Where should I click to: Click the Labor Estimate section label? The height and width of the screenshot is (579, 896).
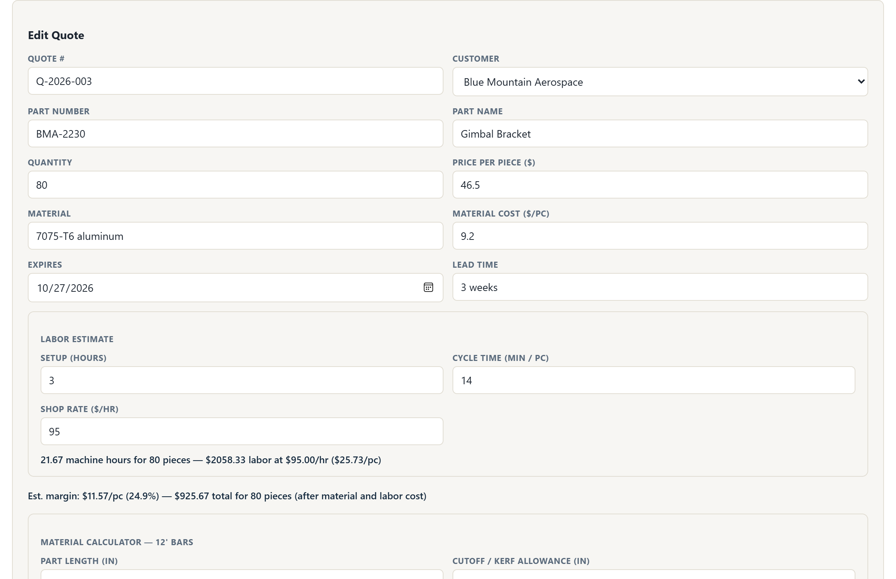pyautogui.click(x=77, y=339)
